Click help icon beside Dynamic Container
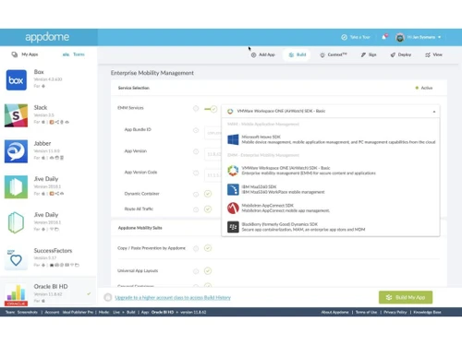Viewport: 462px width, 346px height. [196, 194]
